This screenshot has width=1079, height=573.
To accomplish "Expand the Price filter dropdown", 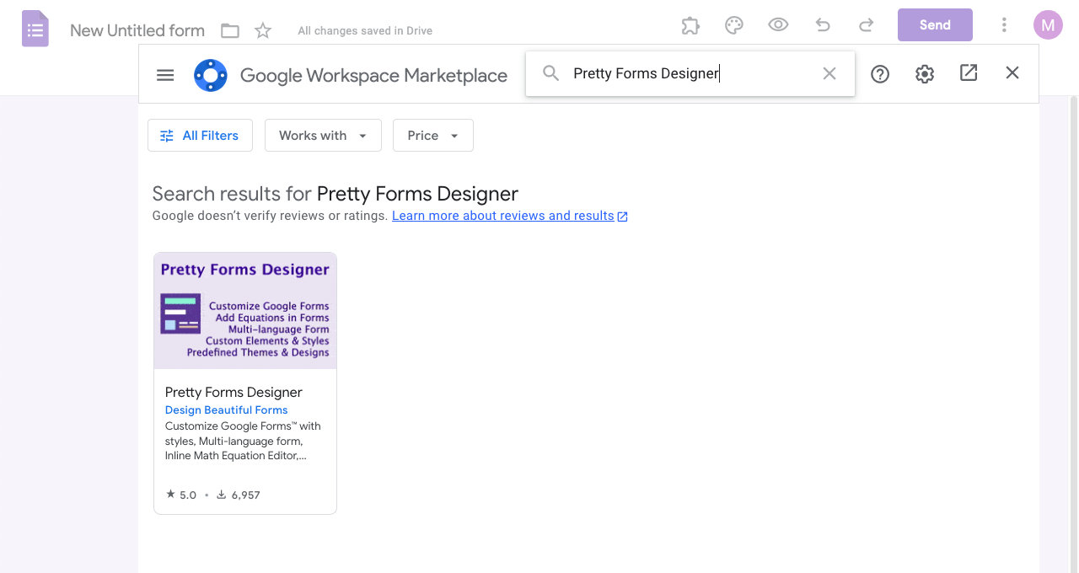I will point(432,136).
